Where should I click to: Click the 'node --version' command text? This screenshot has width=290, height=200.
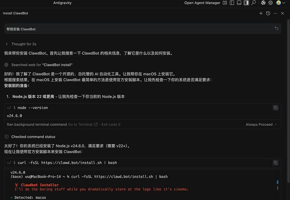click(33, 108)
